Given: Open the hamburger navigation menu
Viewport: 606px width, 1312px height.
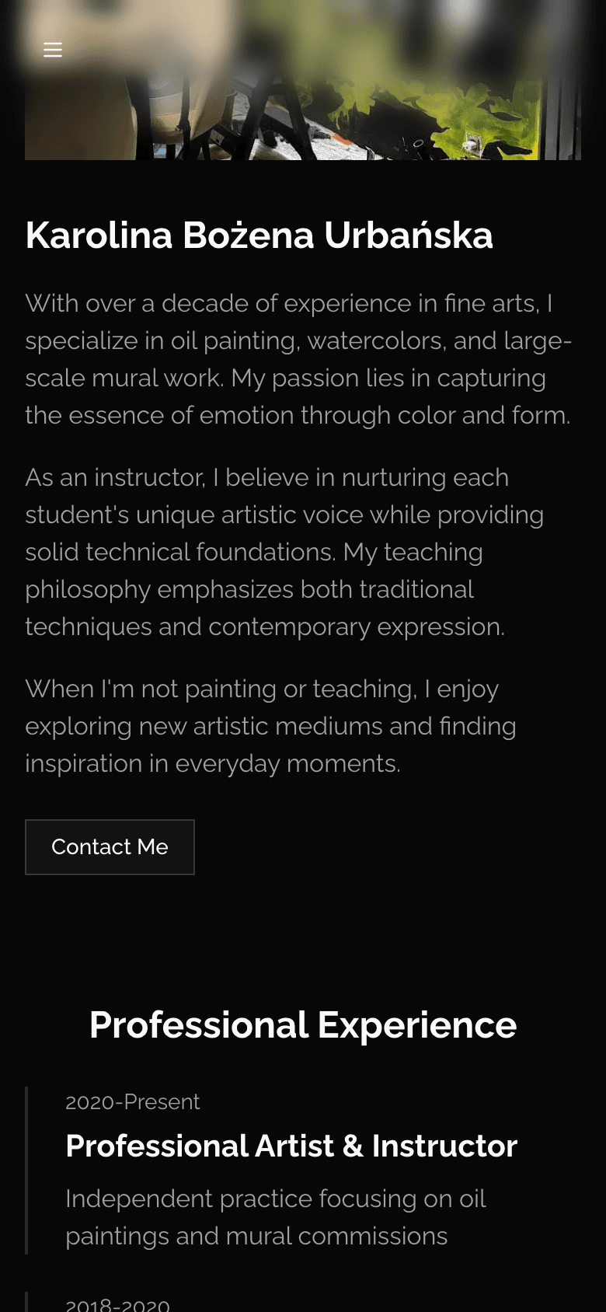Looking at the screenshot, I should tap(53, 50).
